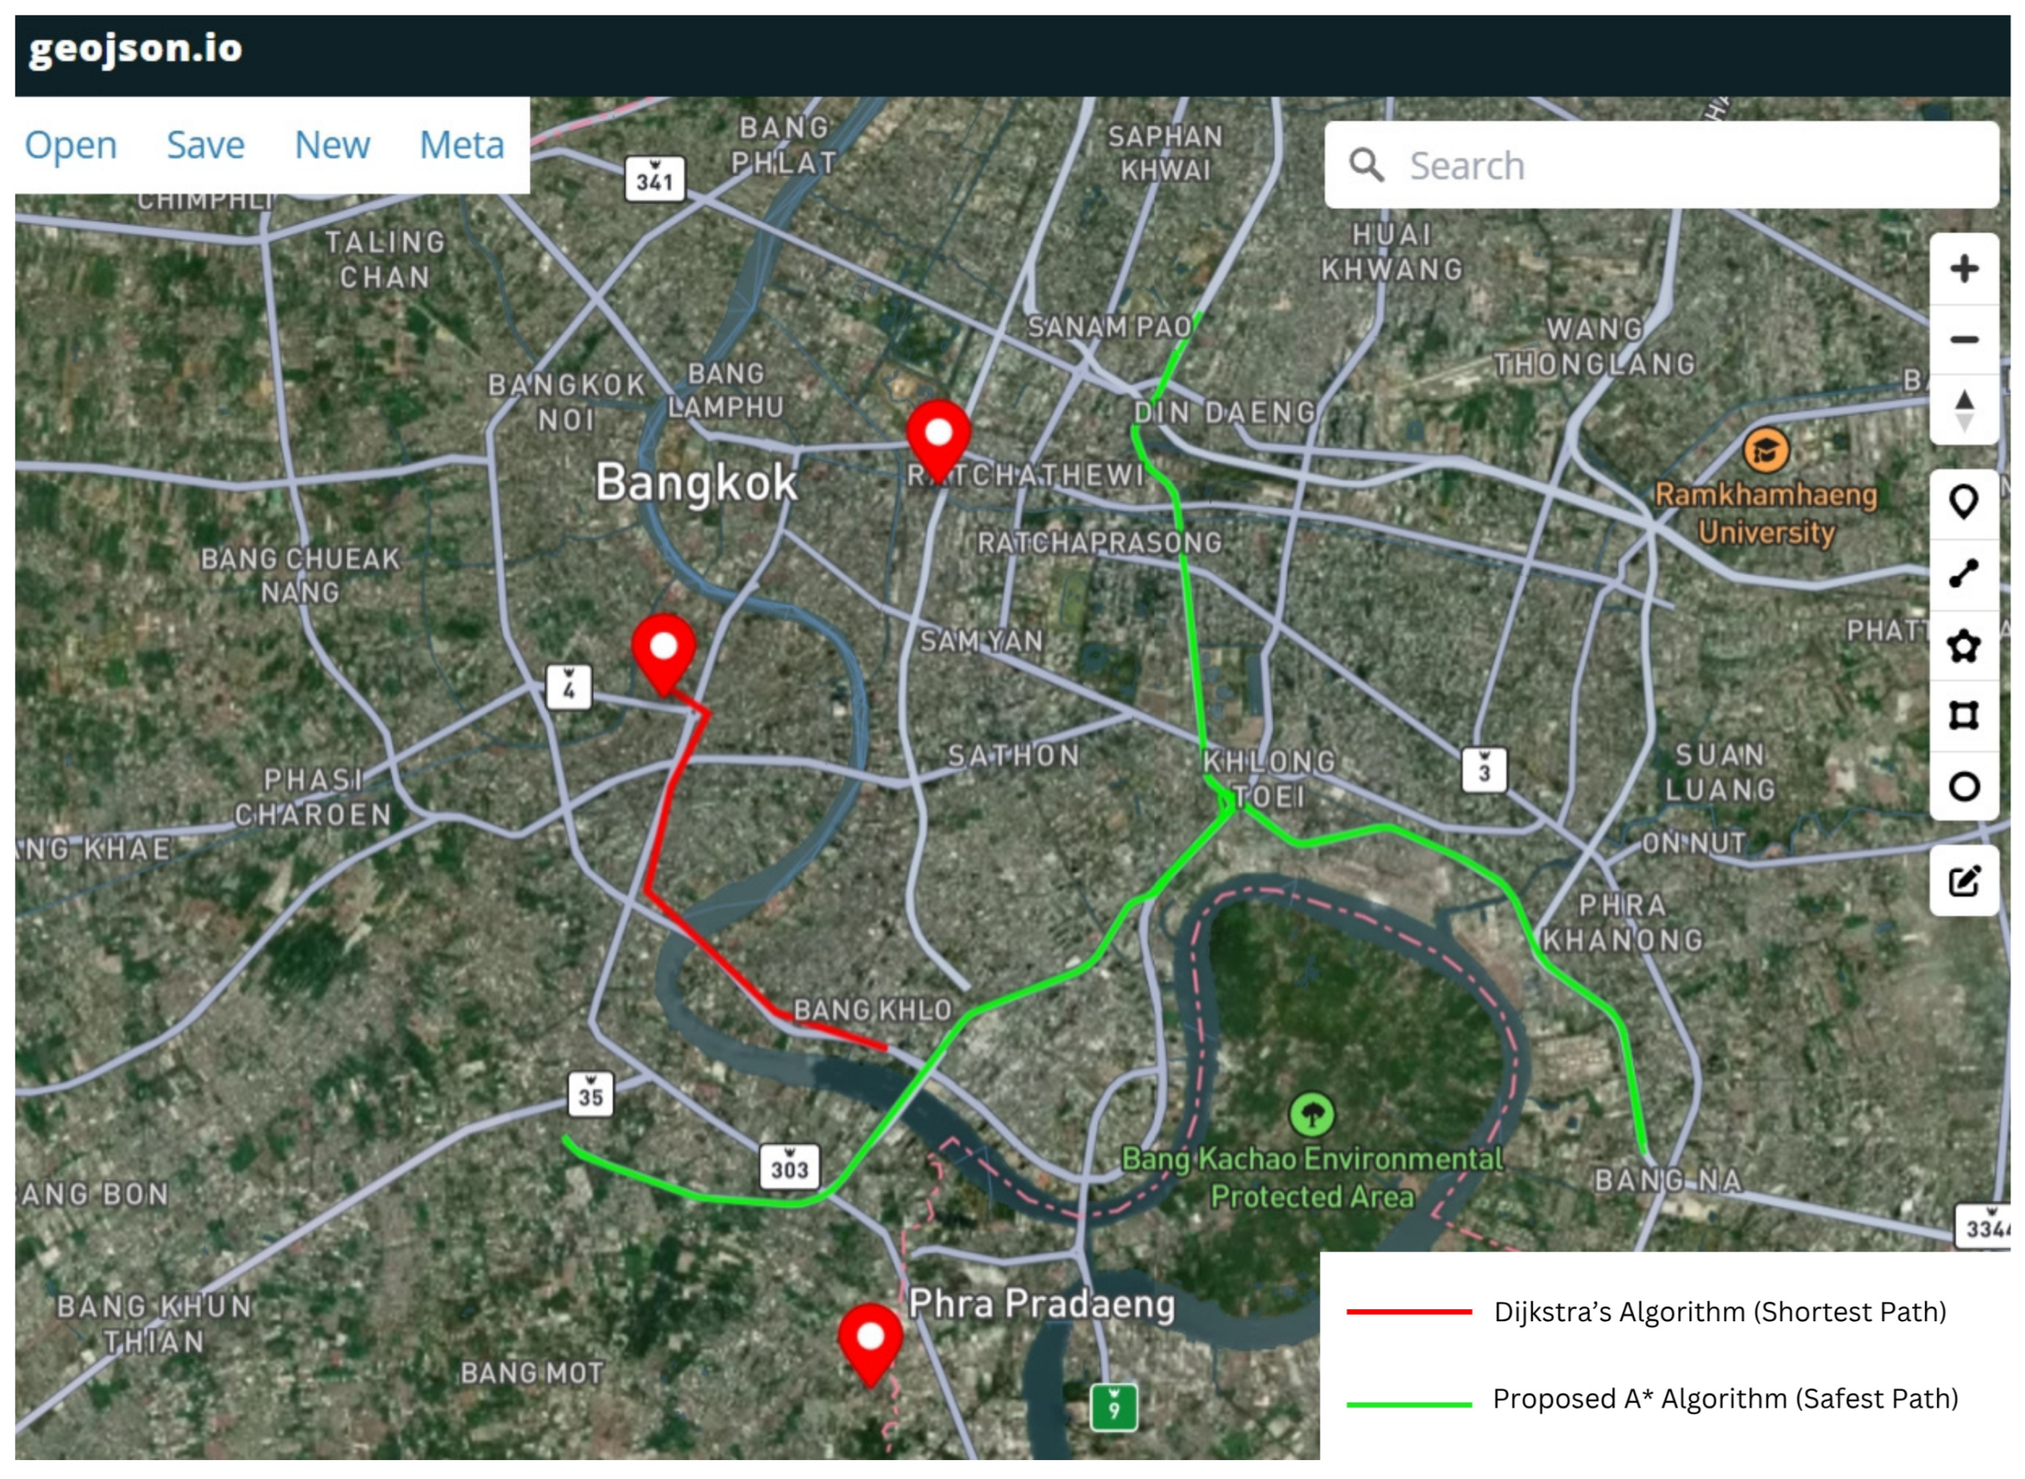Screen dimensions: 2025x1479
Task: Click the route 35 highway shield
Action: (x=591, y=1095)
